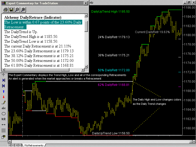Click the previous-tab navigation arrow at bottom
Viewport: 196px width, 147px height.
(x=13, y=145)
